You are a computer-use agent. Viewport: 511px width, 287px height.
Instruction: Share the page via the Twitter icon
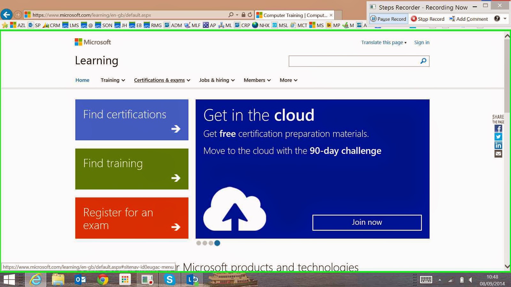(x=498, y=136)
